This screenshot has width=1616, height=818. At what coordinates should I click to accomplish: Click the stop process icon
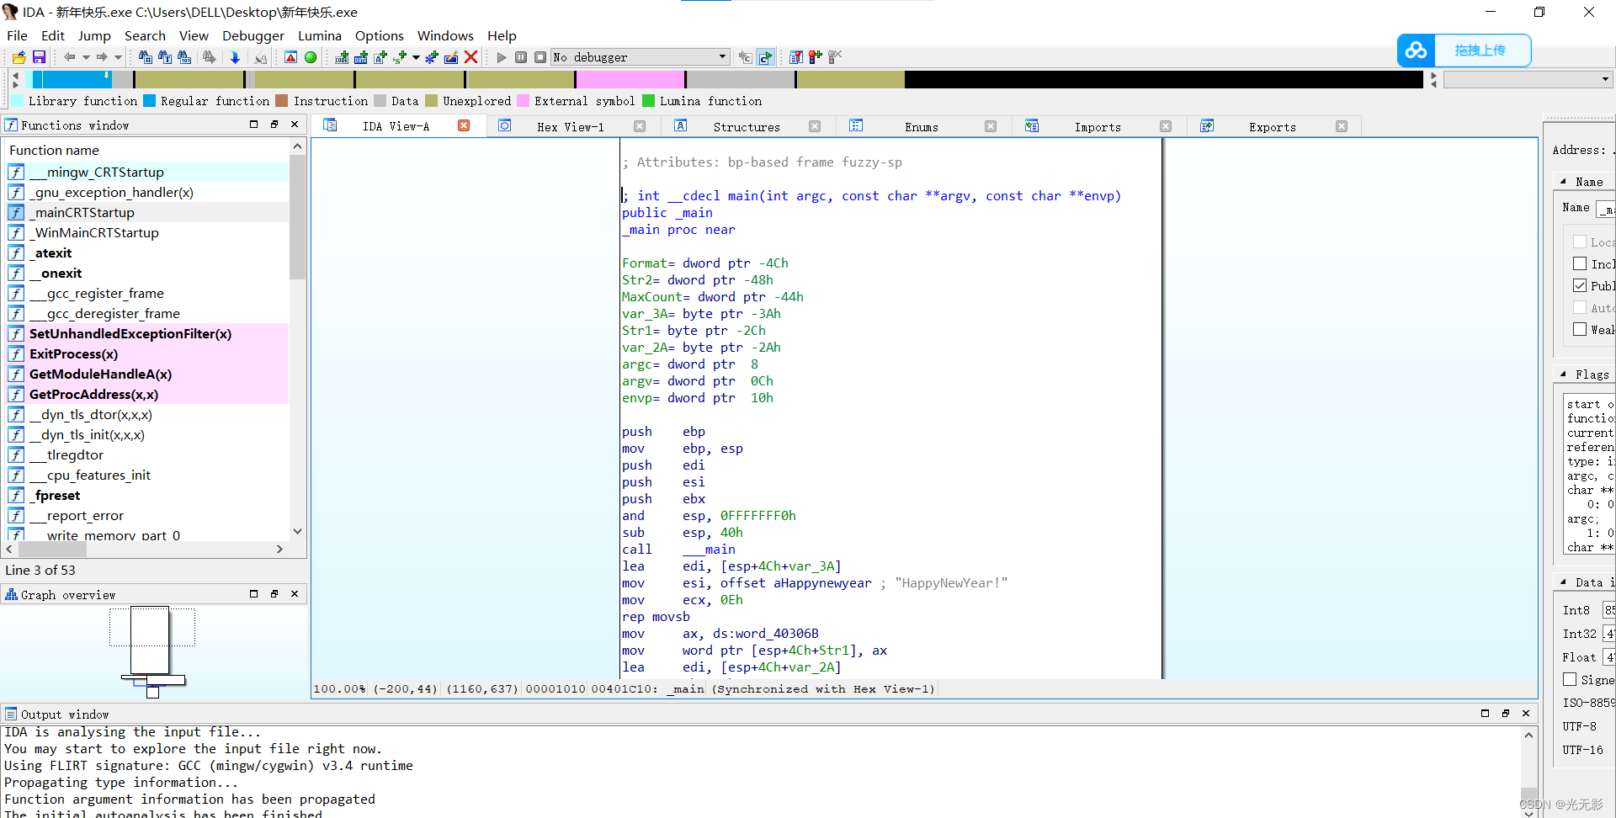point(540,57)
